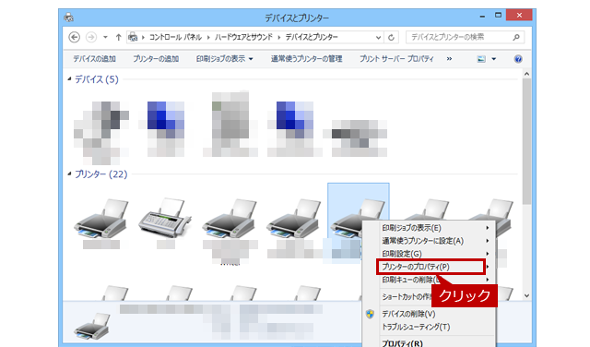Open Help with question mark icon
The height and width of the screenshot is (347, 590).
518,59
